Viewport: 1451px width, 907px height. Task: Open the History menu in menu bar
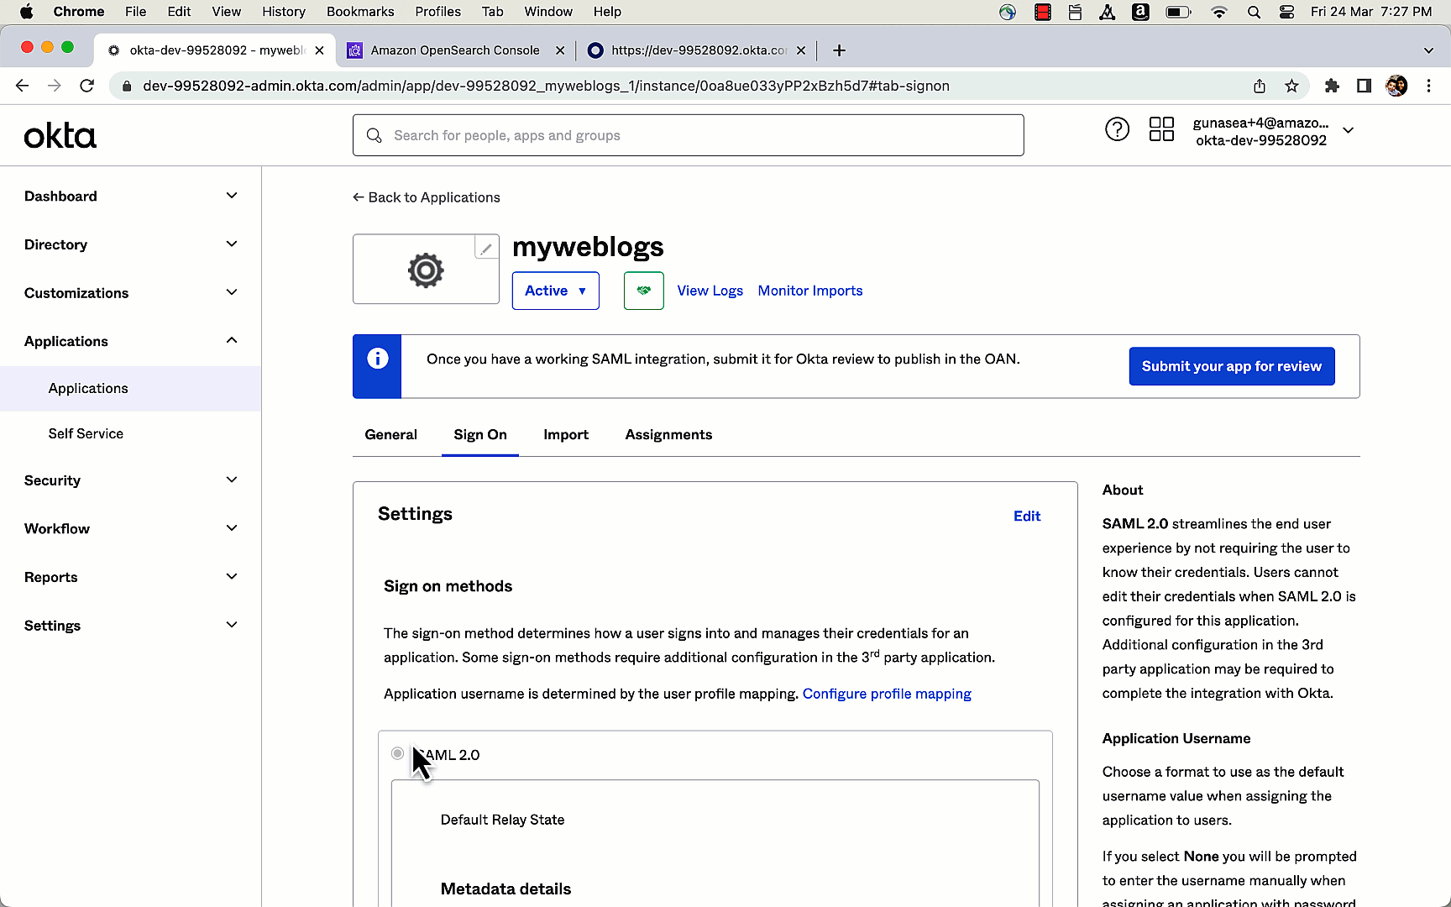284,12
